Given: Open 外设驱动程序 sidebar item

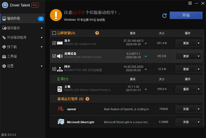Looking at the screenshot, I should tap(22, 38).
